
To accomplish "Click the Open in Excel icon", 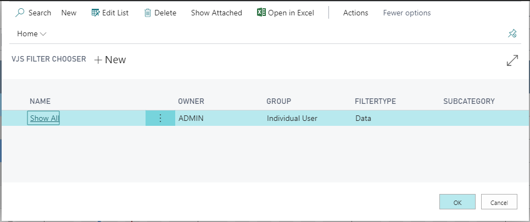I will coord(261,13).
